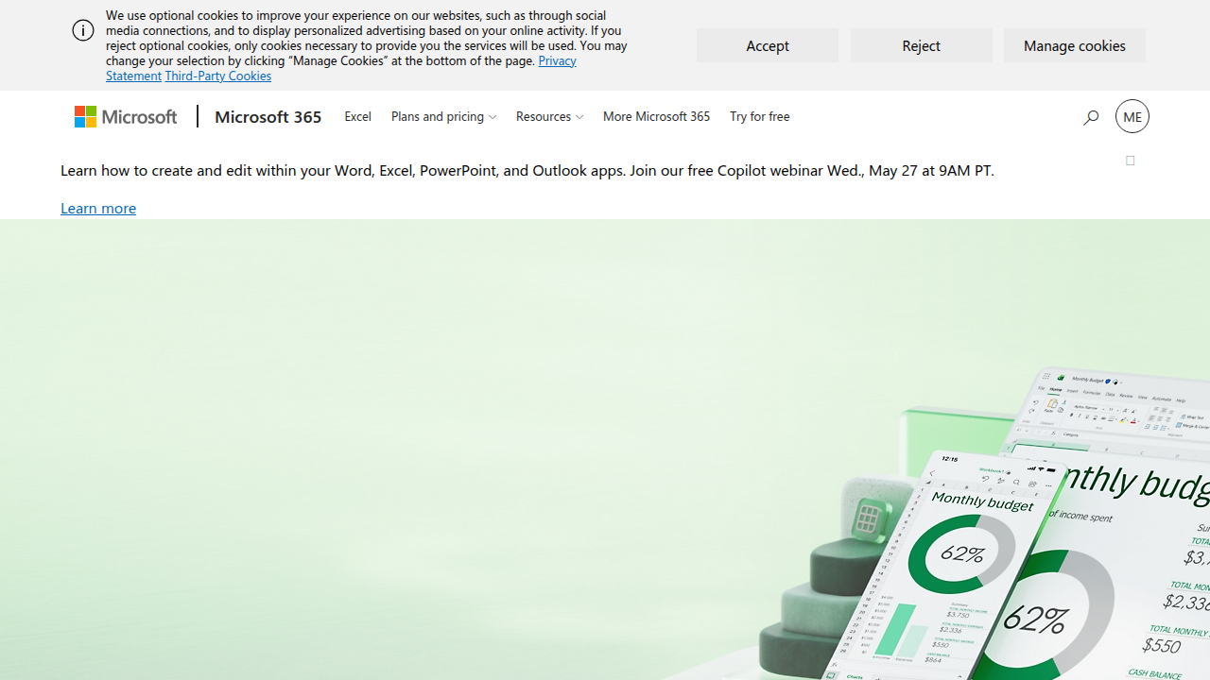Open the Excel nav item

click(x=357, y=116)
